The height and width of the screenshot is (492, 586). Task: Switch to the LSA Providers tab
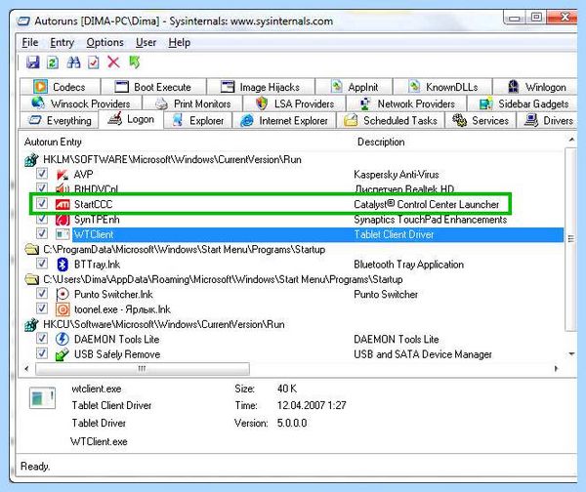click(x=295, y=103)
